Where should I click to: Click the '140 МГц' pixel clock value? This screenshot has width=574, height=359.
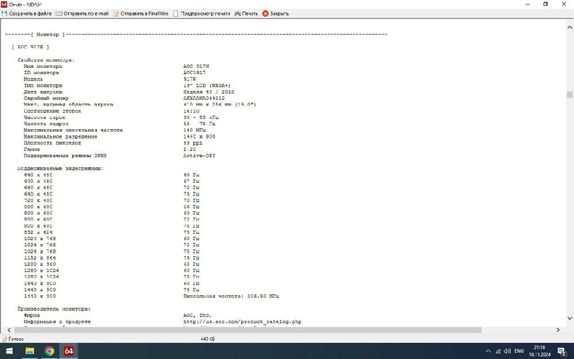[195, 130]
